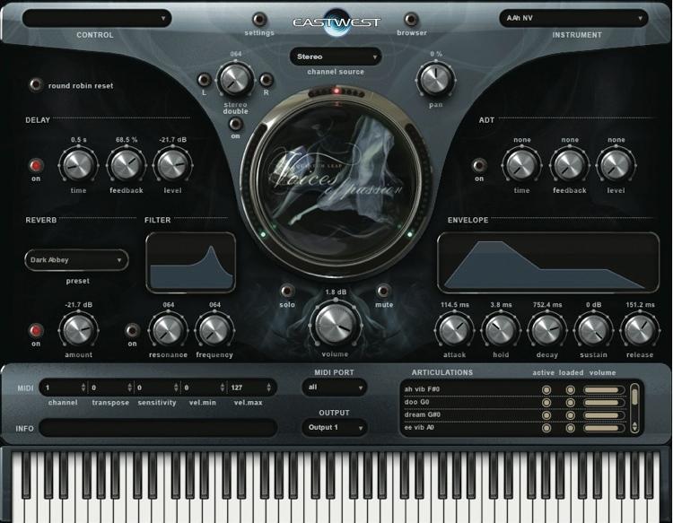This screenshot has height=523, width=673.
Task: Click the Envelope sustain knob
Action: tap(594, 330)
